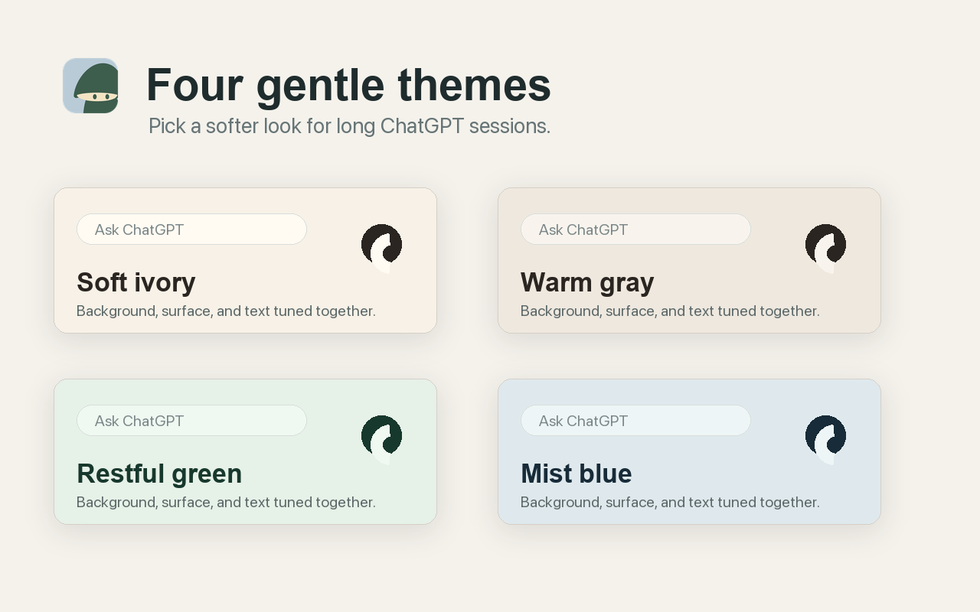Click the Four gentle themes heading
The height and width of the screenshot is (612, 980).
(x=348, y=85)
